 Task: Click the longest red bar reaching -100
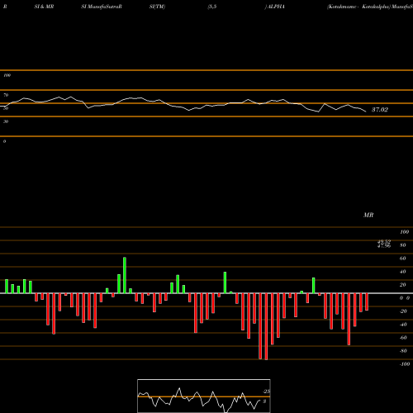coord(266,326)
